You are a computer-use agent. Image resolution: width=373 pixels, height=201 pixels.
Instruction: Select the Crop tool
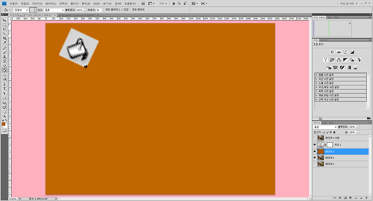[4, 38]
